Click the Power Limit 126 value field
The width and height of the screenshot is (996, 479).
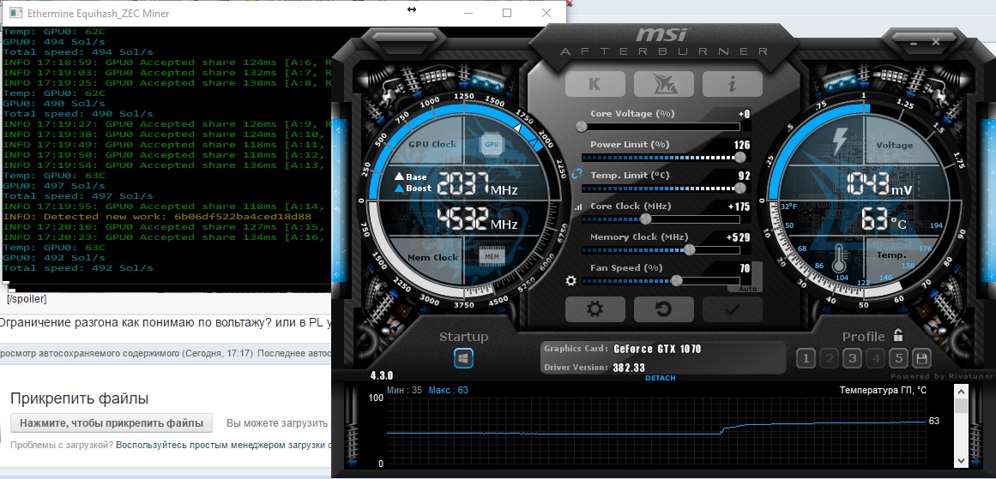click(742, 145)
